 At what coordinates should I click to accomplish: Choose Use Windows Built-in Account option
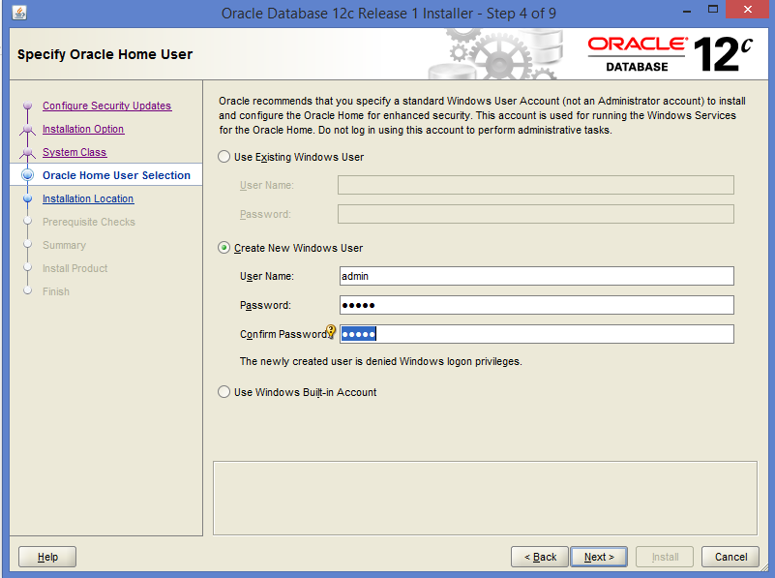[224, 392]
